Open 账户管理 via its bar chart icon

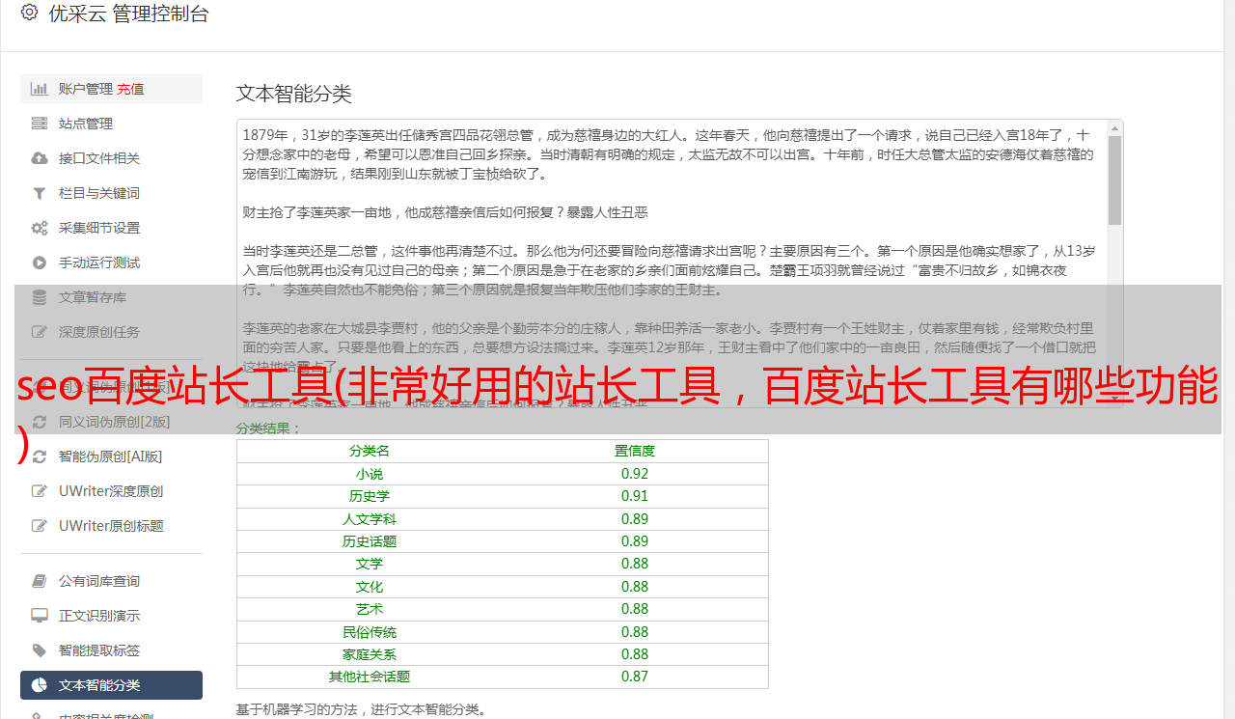(x=40, y=89)
